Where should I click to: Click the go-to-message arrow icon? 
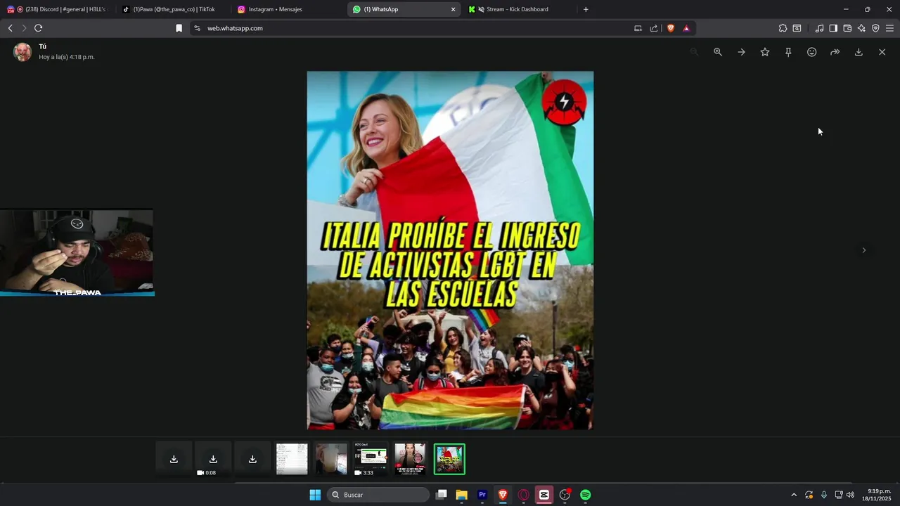click(741, 52)
